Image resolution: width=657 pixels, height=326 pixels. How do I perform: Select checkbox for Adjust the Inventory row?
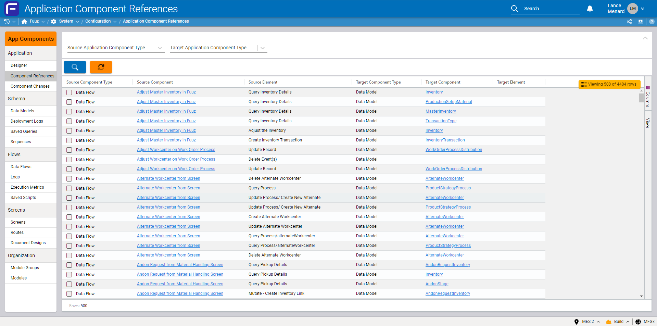(69, 131)
